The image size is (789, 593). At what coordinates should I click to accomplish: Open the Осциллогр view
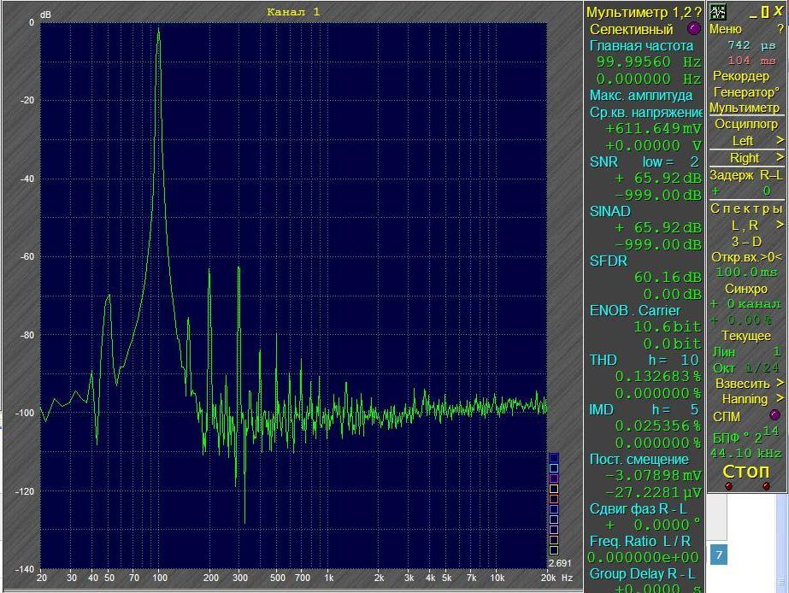pyautogui.click(x=746, y=124)
